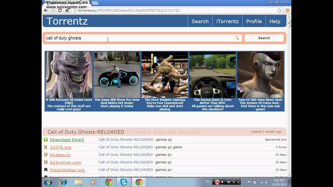
Task: Click the DBZ anime alien ad thumbnail
Action: tap(69, 75)
